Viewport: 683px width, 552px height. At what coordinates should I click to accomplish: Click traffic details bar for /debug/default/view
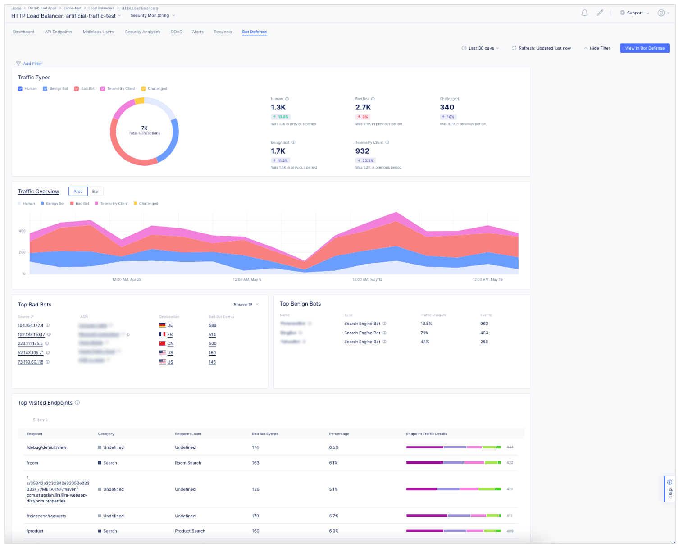pos(454,447)
